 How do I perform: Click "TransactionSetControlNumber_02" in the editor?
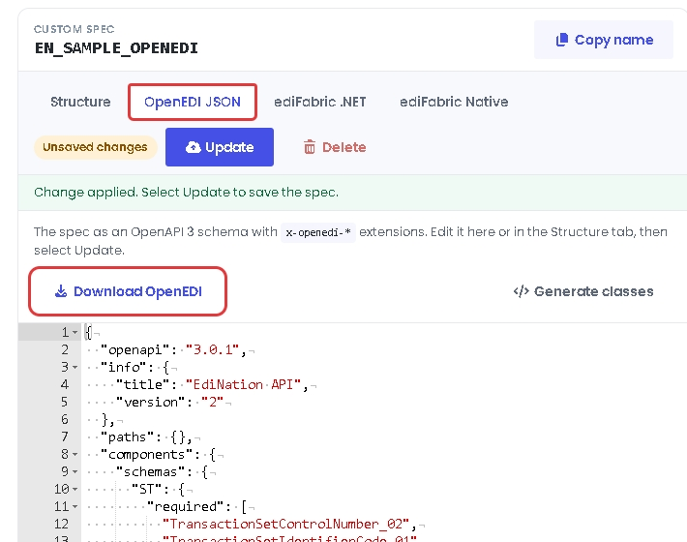coord(286,524)
